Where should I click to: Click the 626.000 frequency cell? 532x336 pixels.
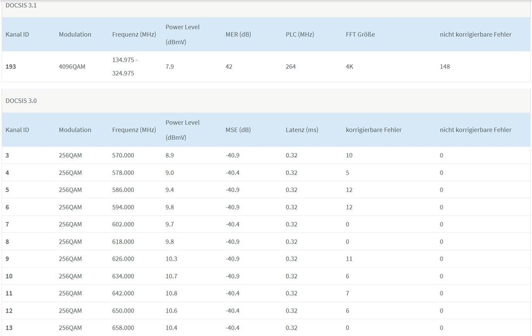click(123, 259)
